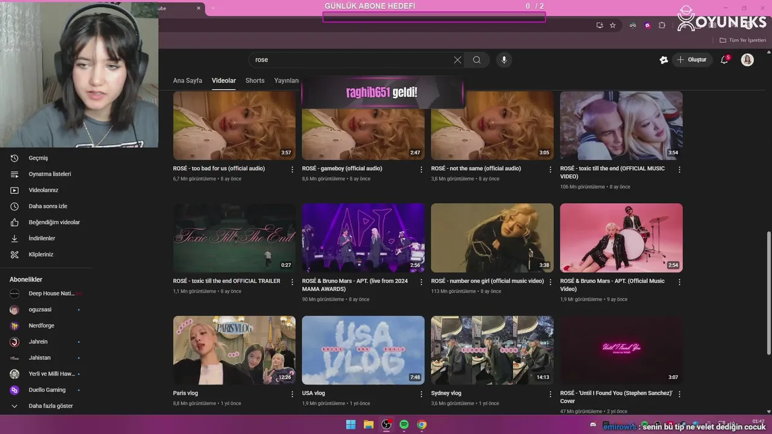Open Duello Gaming channel subscription

[46, 390]
